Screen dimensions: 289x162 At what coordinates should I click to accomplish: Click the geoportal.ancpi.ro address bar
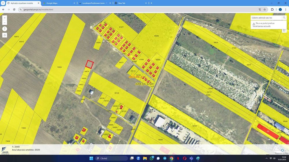pos(140,9)
